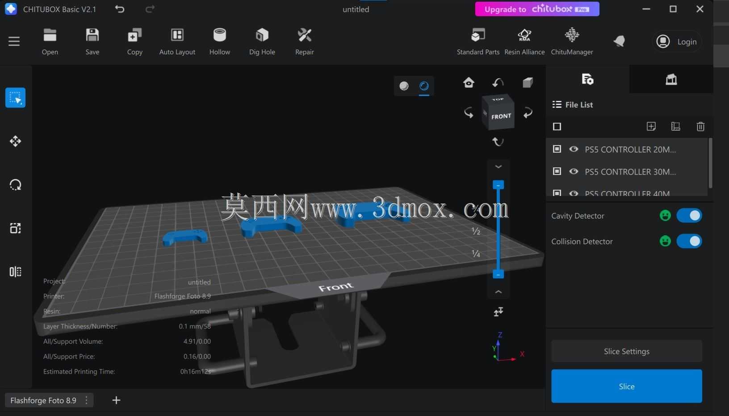The image size is (729, 416).
Task: Redo the last action
Action: [150, 9]
